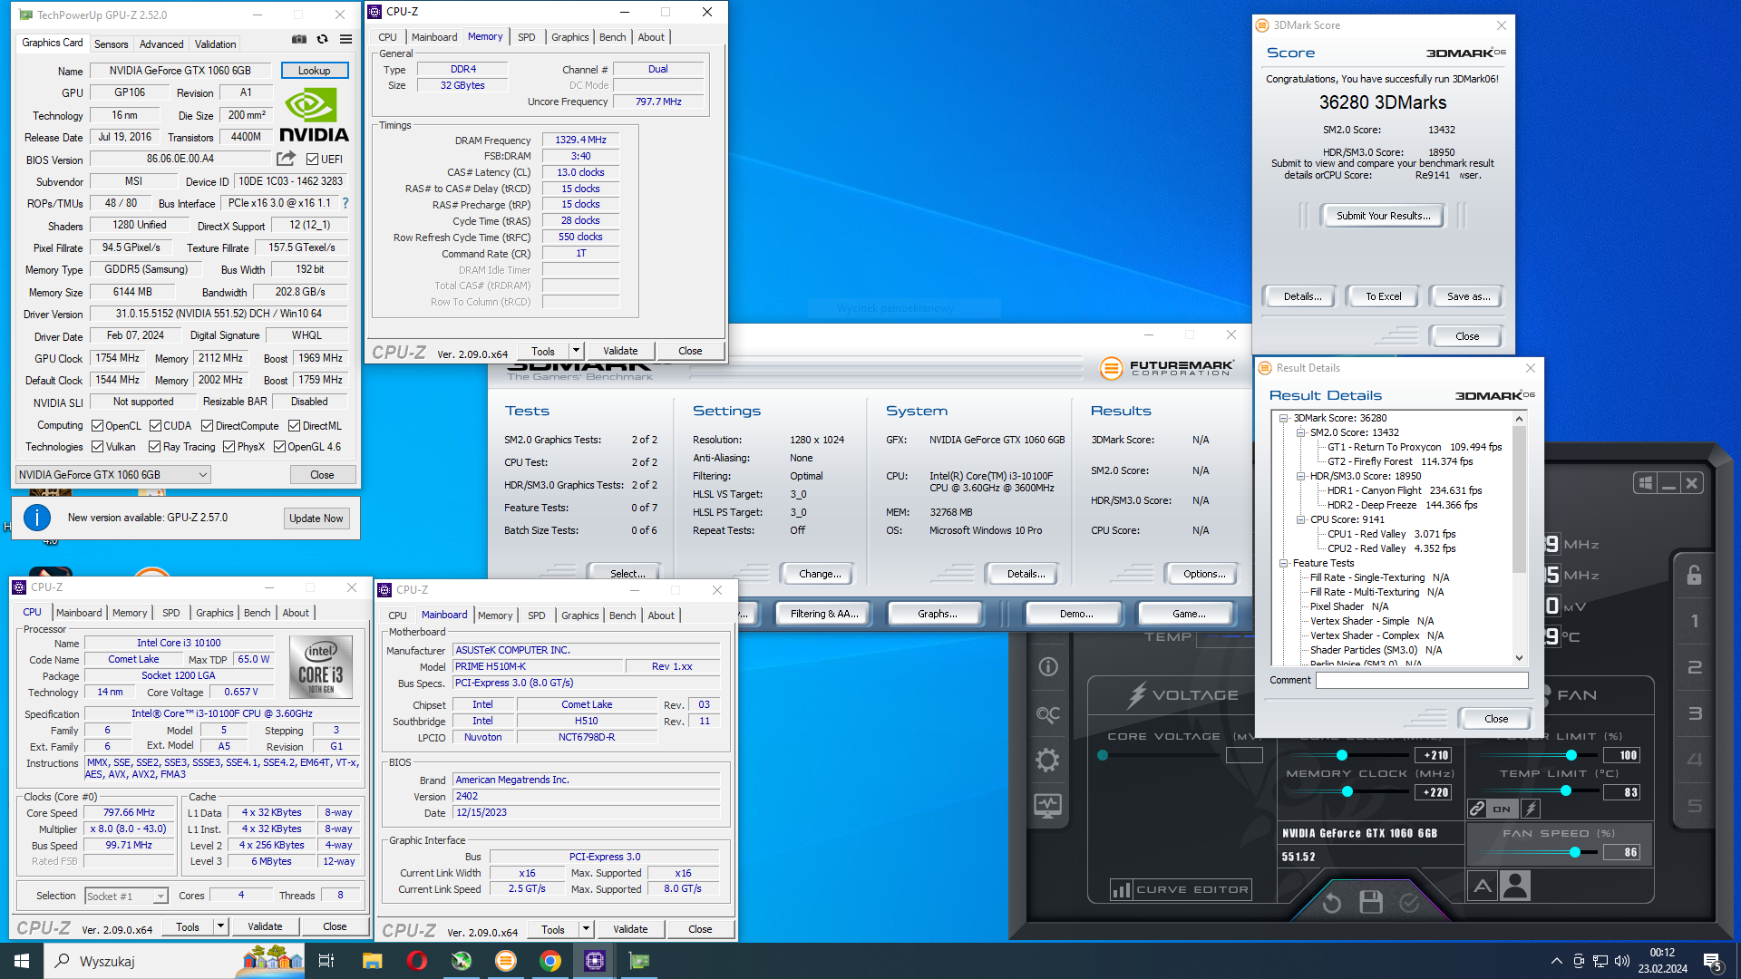
Task: Select Afterburner profile slot 3
Action: [1694, 713]
